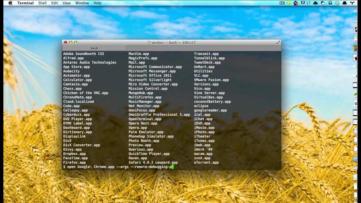Click the 'Opera Next.app' entry

pos(143,123)
